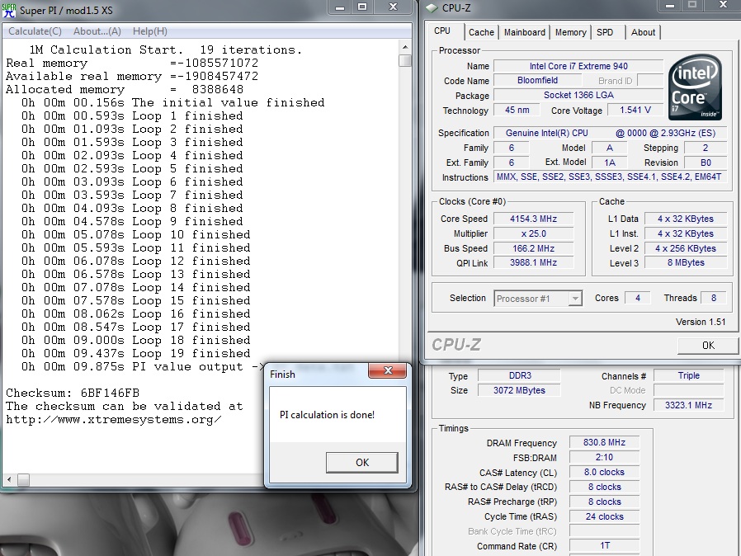The width and height of the screenshot is (741, 556).
Task: Maximize the Super PI window
Action: click(362, 7)
